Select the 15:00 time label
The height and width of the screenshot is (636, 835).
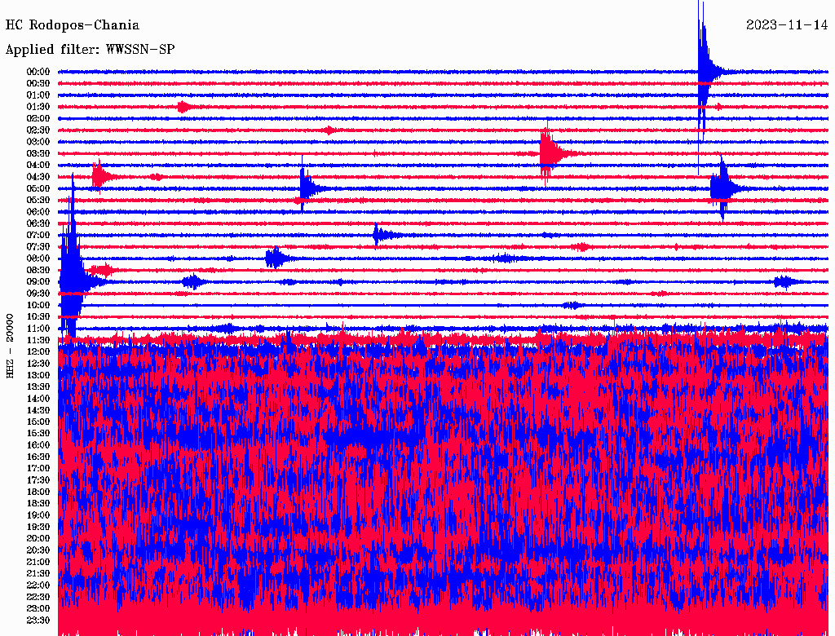pyautogui.click(x=38, y=422)
